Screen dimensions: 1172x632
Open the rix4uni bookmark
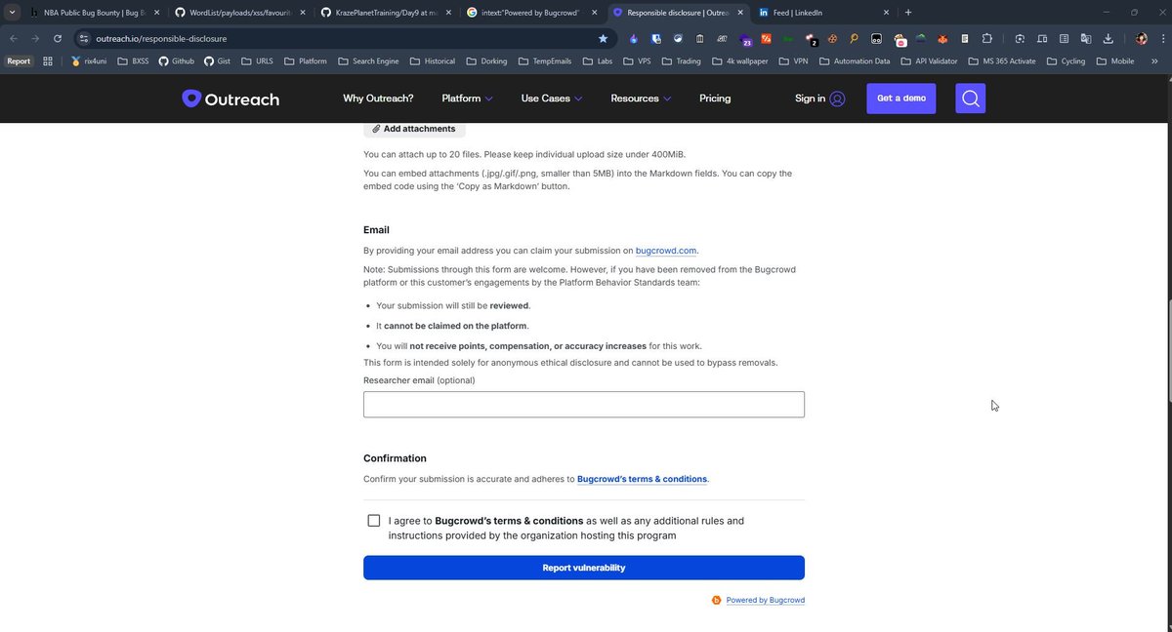pyautogui.click(x=89, y=60)
